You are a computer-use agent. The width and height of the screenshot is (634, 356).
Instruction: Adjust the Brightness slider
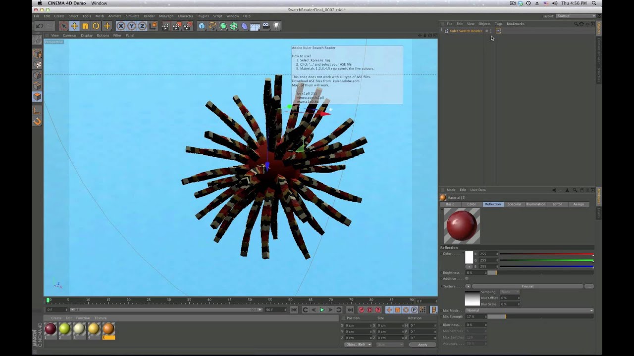[x=540, y=272]
